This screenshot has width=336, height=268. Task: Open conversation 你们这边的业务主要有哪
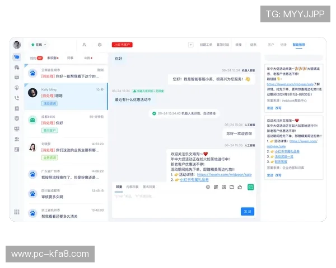tap(66, 151)
